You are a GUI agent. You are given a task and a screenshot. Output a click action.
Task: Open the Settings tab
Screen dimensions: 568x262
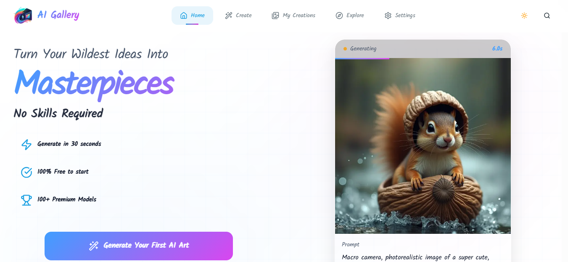coord(400,16)
